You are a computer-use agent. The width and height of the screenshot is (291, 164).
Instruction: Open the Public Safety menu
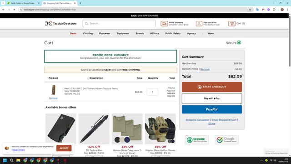173,33
